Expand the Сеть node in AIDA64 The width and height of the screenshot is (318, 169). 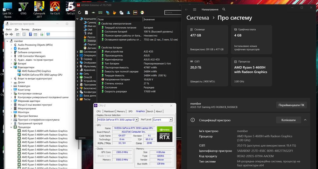coord(77,74)
